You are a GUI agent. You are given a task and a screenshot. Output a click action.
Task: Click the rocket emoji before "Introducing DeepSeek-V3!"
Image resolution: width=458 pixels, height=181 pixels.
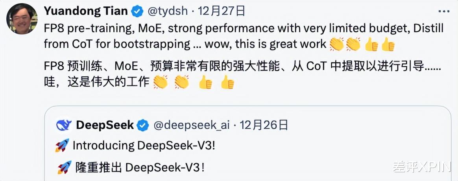click(62, 145)
